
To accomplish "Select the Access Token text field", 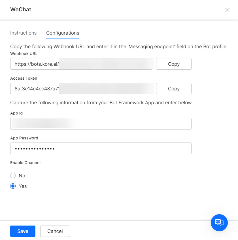I will tap(82, 89).
